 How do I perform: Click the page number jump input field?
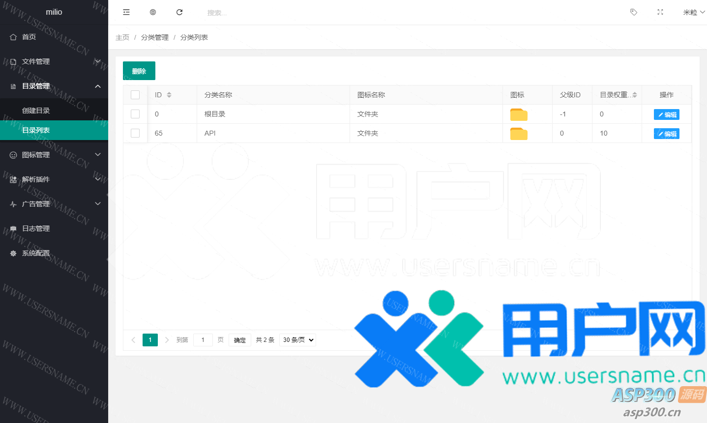click(203, 340)
